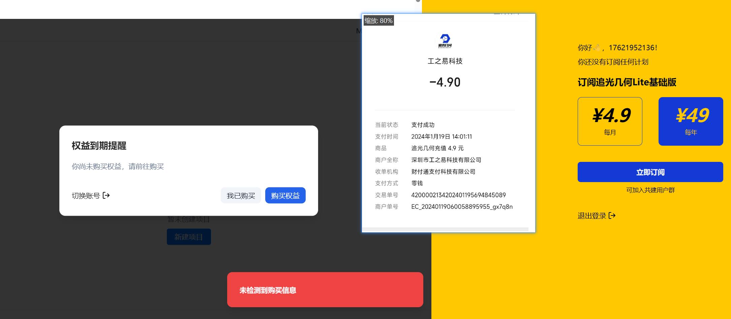
Task: Choose the ¥49 yearly plan
Action: [x=691, y=121]
